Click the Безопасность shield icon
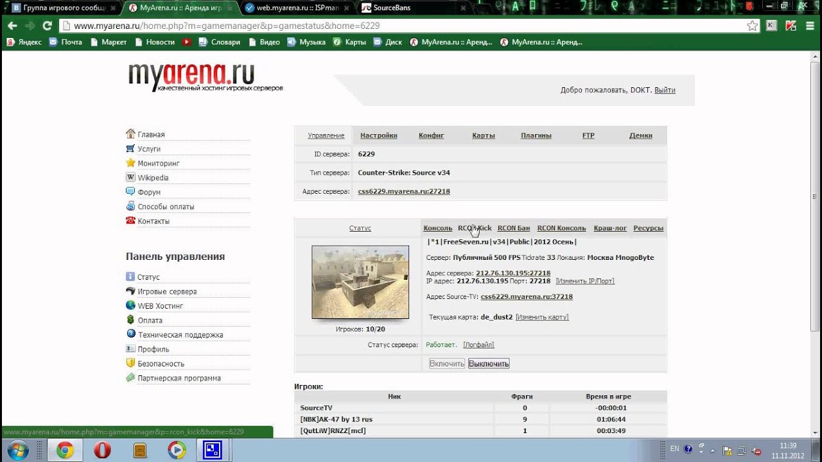Image resolution: width=822 pixels, height=462 pixels. (131, 363)
